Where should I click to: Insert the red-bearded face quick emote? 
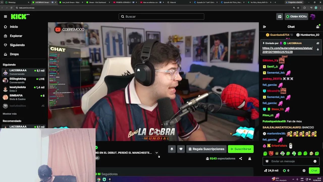pyautogui.click(x=271, y=153)
